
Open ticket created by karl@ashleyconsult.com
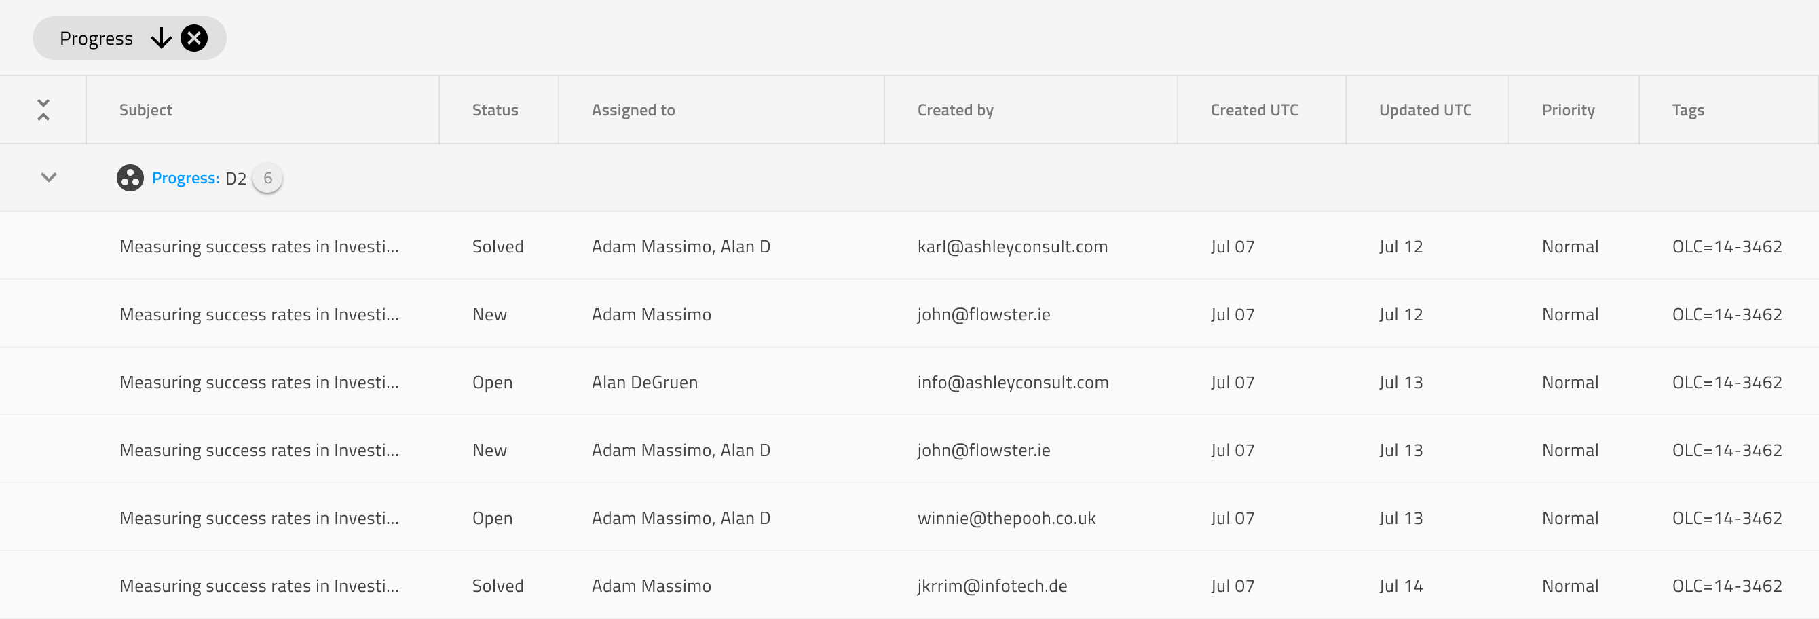(x=1012, y=246)
